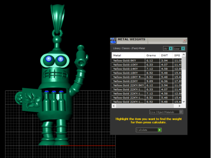Click the green arrow on Calculate
The width and height of the screenshot is (211, 158).
pyautogui.click(x=160, y=130)
